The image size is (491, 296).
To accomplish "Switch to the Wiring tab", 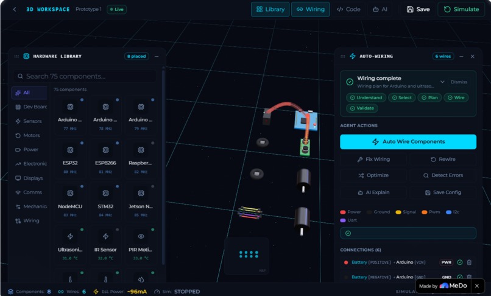I will pyautogui.click(x=310, y=9).
